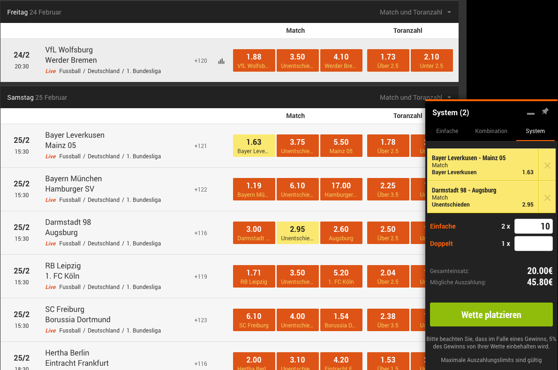Choose Über 3.5 at 2.25

pyautogui.click(x=388, y=189)
